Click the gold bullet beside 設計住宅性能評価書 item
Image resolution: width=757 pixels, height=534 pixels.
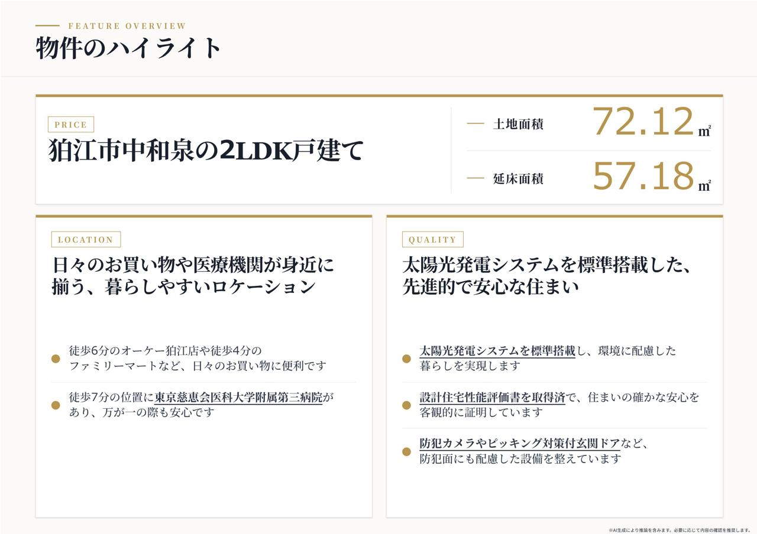click(406, 405)
